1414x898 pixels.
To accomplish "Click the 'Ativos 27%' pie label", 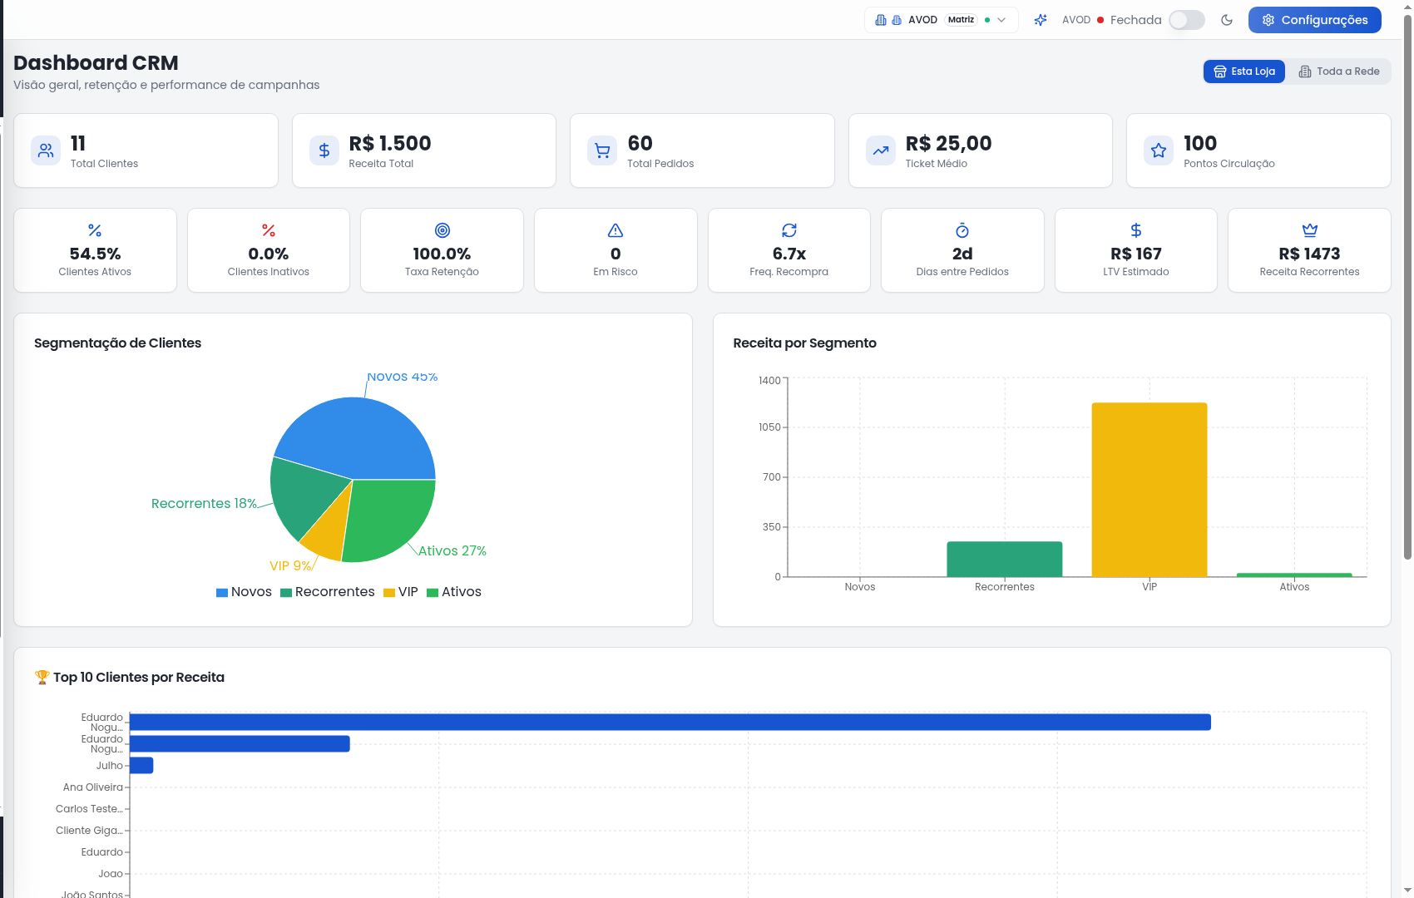I will point(452,551).
